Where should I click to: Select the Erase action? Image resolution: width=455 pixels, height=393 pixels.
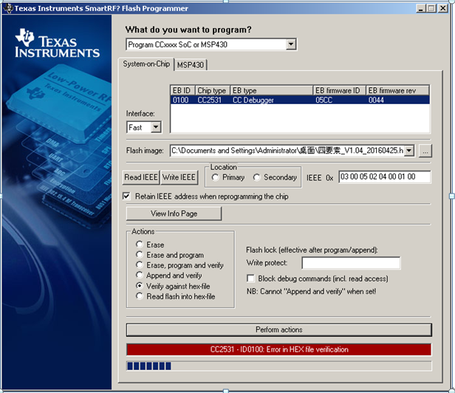pos(140,245)
